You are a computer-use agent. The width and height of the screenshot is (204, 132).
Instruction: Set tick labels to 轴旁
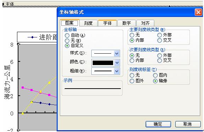click(155, 81)
